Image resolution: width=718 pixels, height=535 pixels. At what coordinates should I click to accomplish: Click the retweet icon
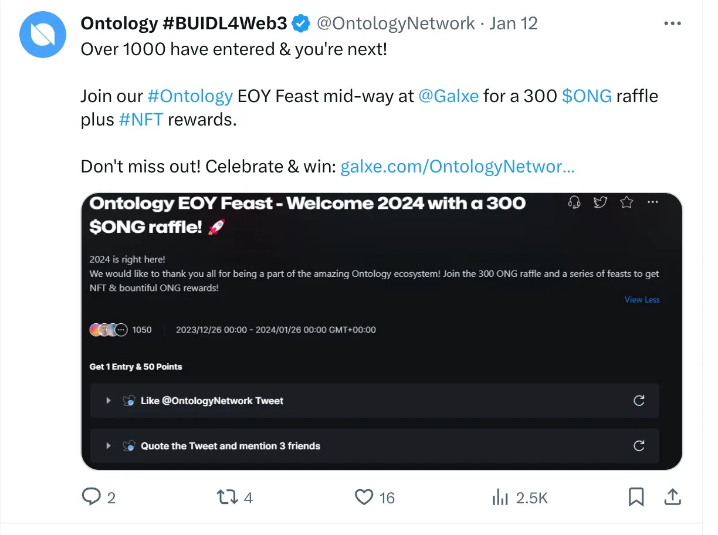pos(227,497)
